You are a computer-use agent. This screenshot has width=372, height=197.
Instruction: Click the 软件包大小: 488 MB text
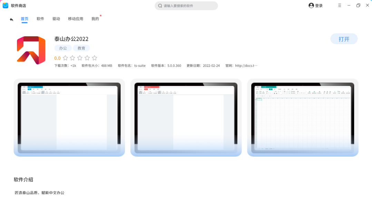(97, 66)
